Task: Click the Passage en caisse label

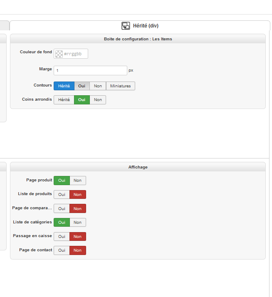Action: 32,236
